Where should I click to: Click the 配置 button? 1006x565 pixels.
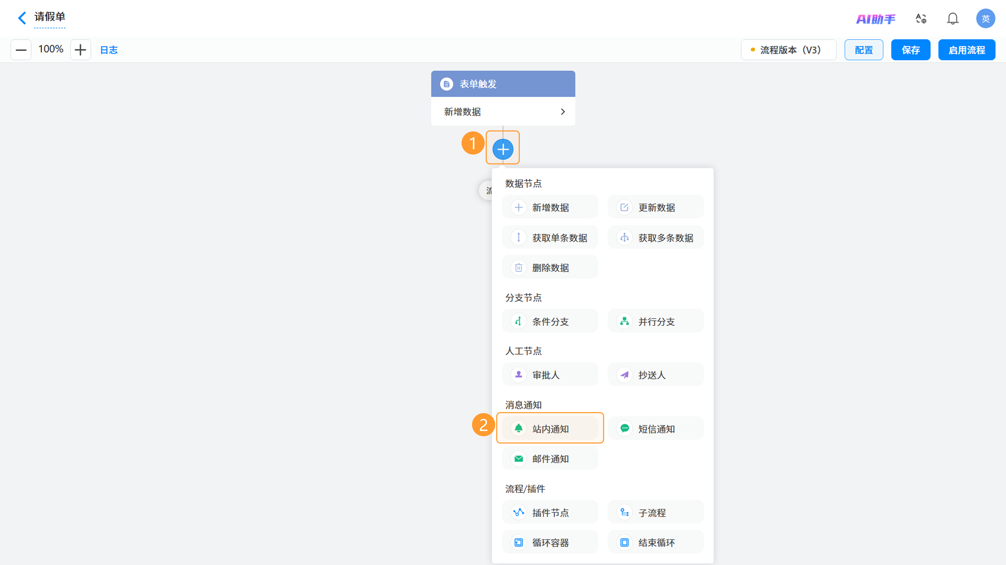pyautogui.click(x=863, y=50)
